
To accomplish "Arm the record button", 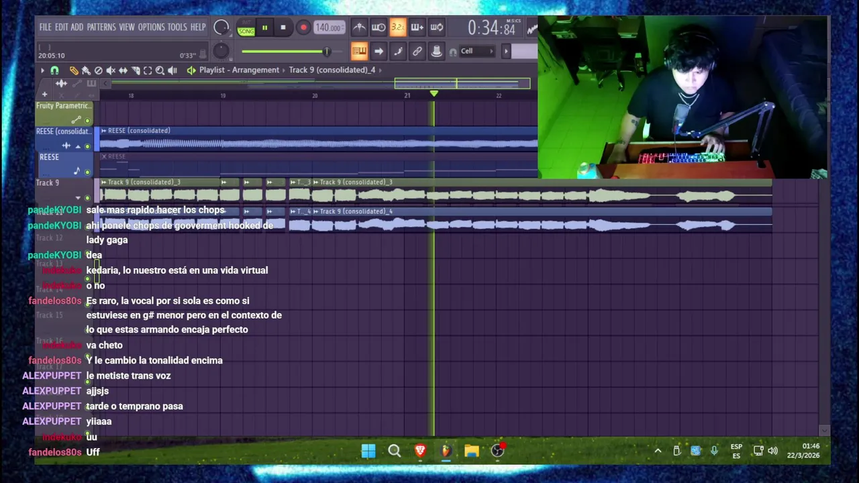I will (x=303, y=28).
